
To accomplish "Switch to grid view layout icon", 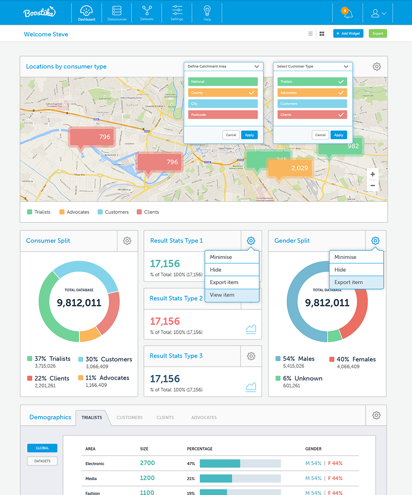I will 322,34.
